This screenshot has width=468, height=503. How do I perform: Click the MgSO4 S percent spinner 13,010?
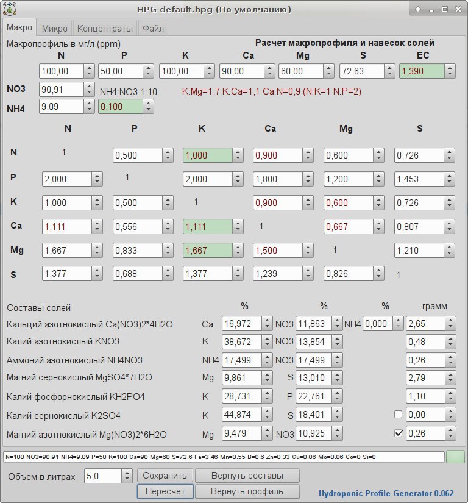(x=337, y=377)
